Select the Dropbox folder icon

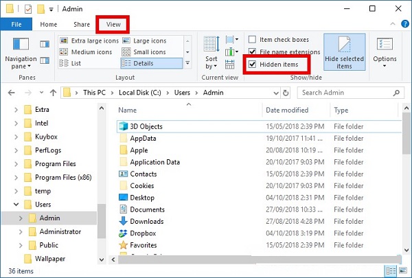tap(123, 233)
